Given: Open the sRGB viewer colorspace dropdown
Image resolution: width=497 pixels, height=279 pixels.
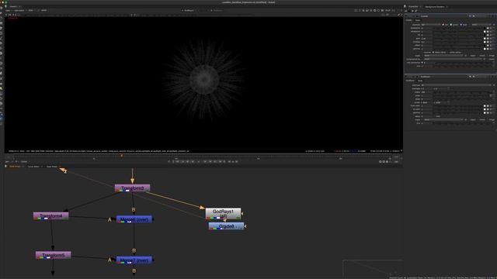Looking at the screenshot, I should point(43,10).
